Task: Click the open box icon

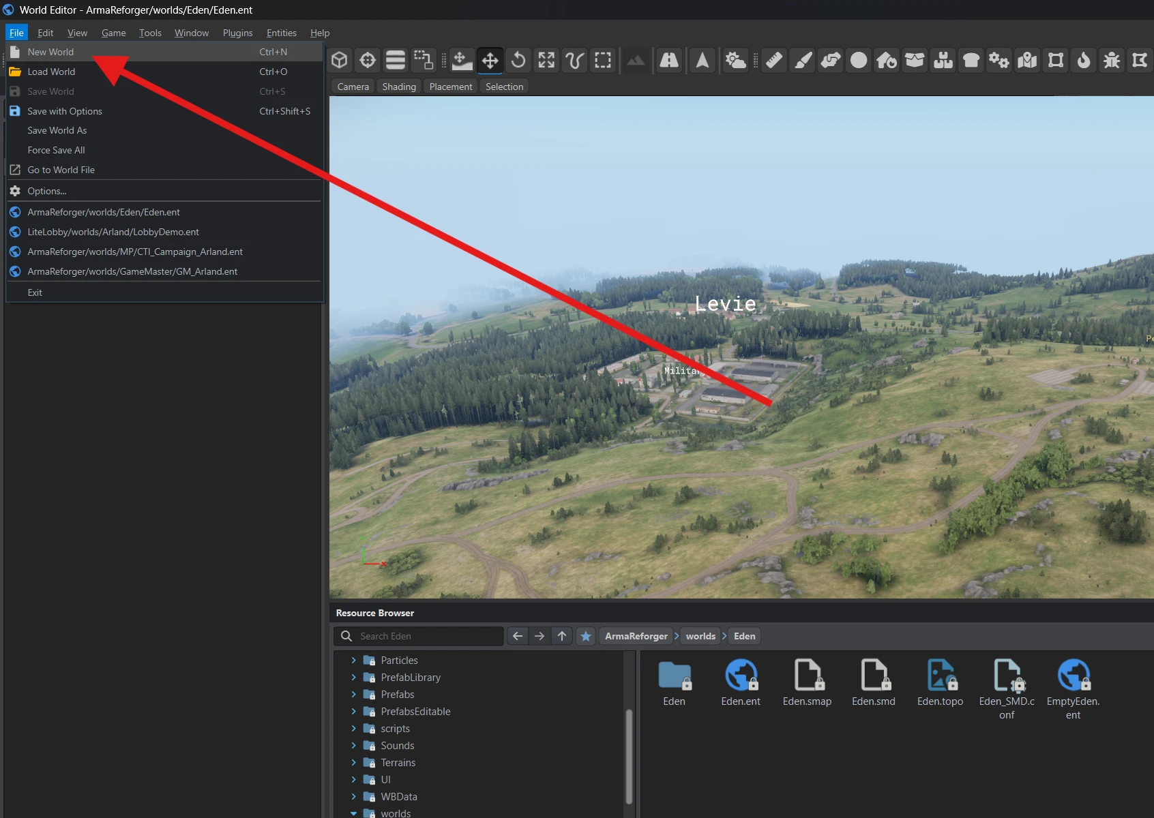Action: 915,61
